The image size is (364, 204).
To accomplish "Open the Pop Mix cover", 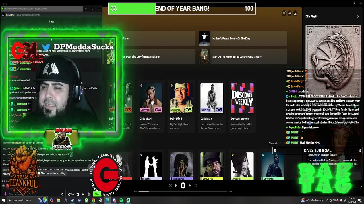I will tap(242, 166).
